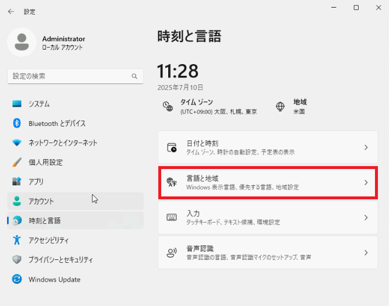Open Windows Update page
389x306 pixels.
[x=75, y=279]
